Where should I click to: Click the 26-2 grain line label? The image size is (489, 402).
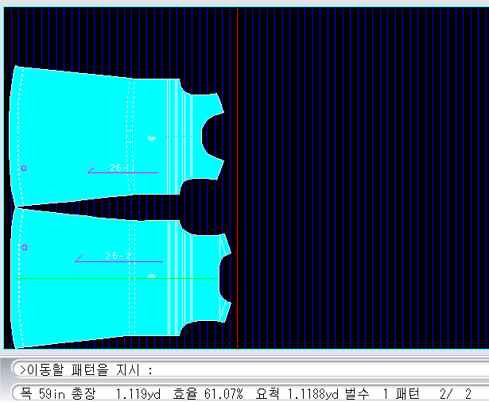coord(117,256)
